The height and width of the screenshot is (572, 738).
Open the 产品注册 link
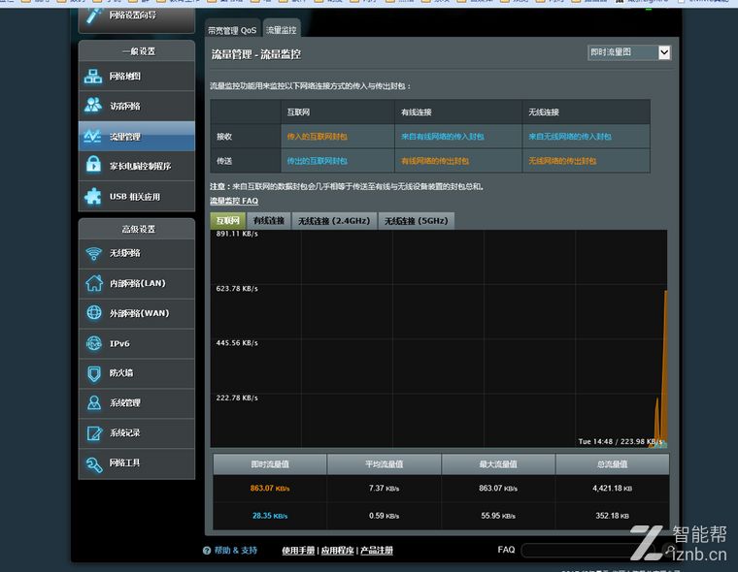point(377,551)
